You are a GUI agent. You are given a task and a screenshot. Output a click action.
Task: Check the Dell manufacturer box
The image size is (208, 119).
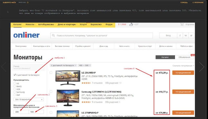(14, 95)
